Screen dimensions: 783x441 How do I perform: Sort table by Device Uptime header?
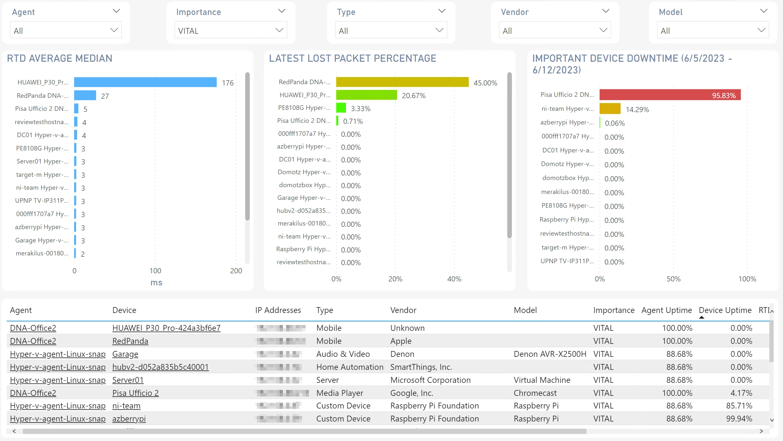(725, 310)
